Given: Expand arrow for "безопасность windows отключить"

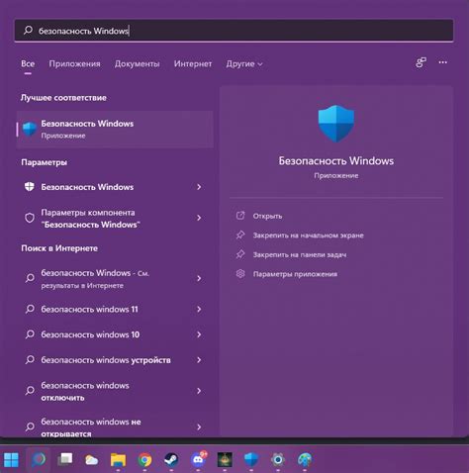Looking at the screenshot, I should pos(199,391).
